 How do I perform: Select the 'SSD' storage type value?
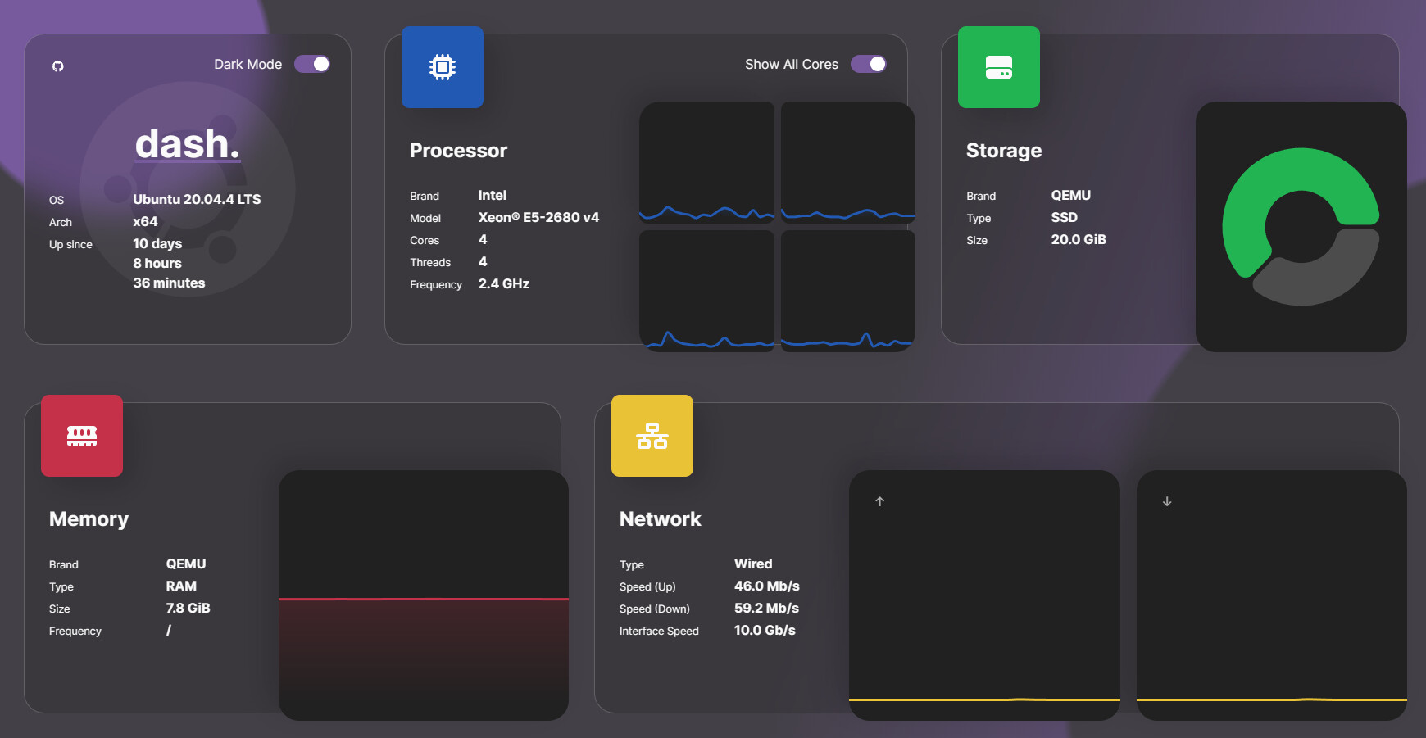click(x=1065, y=217)
